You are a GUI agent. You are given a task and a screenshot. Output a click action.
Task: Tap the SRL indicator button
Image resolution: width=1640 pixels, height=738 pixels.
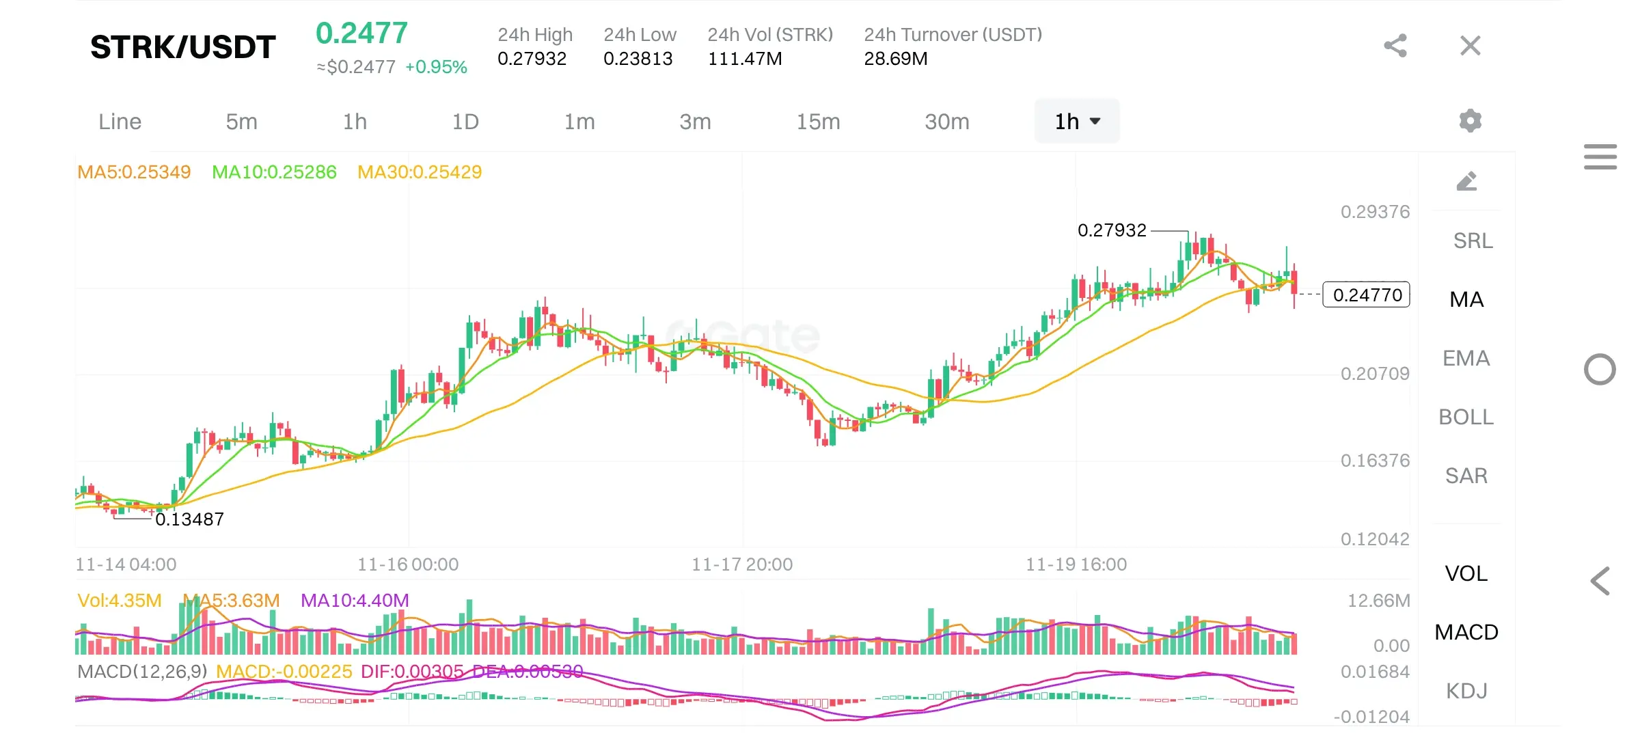coord(1473,241)
